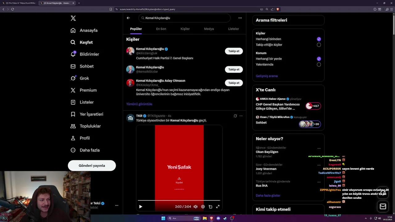Open the Joey Veerman trend options menu
The image size is (395, 222).
coord(319,165)
